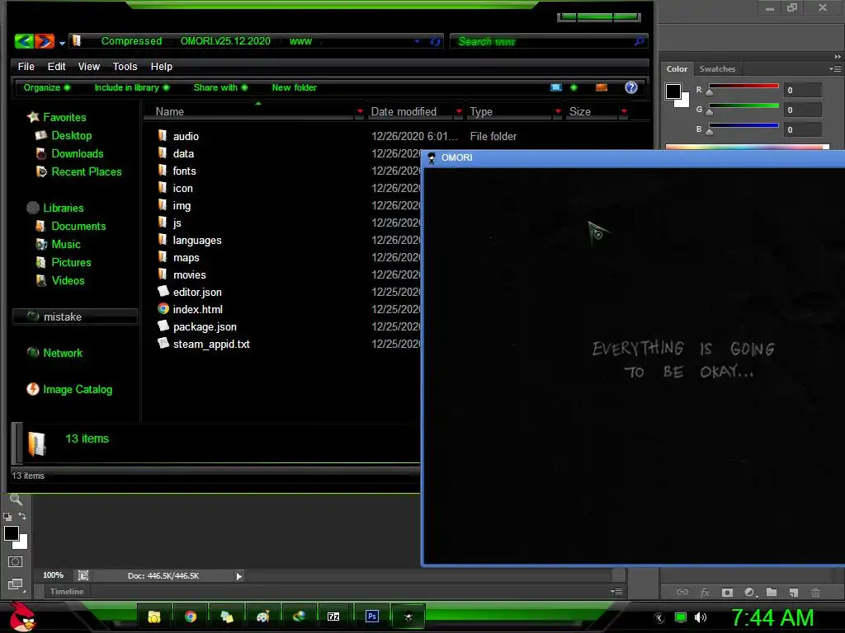Click the 7z taskbar icon
The width and height of the screenshot is (845, 633).
pyautogui.click(x=333, y=617)
